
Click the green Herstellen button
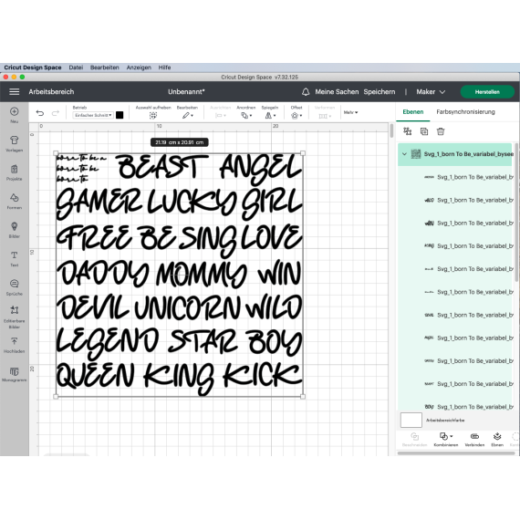487,92
